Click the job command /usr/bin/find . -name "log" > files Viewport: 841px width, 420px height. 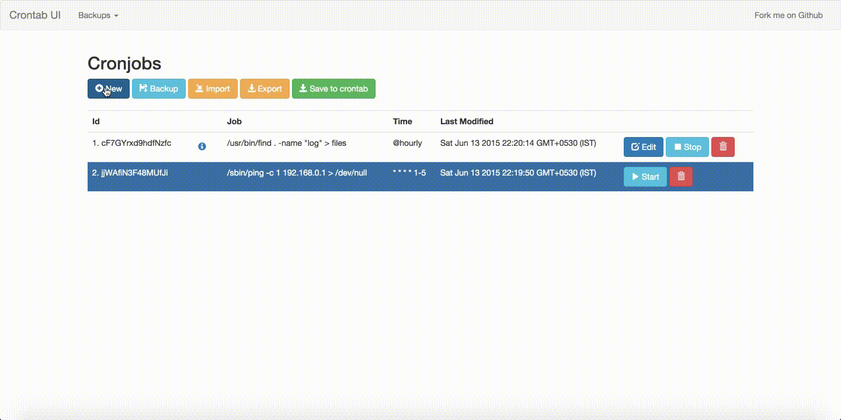287,143
